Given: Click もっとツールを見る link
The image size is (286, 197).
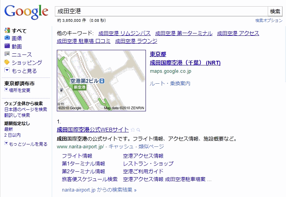Looking at the screenshot, I should pyautogui.click(x=28, y=144).
